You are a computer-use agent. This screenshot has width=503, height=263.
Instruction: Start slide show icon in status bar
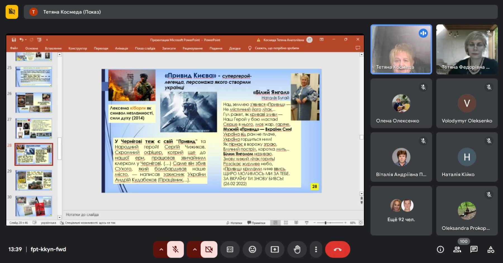point(307,223)
